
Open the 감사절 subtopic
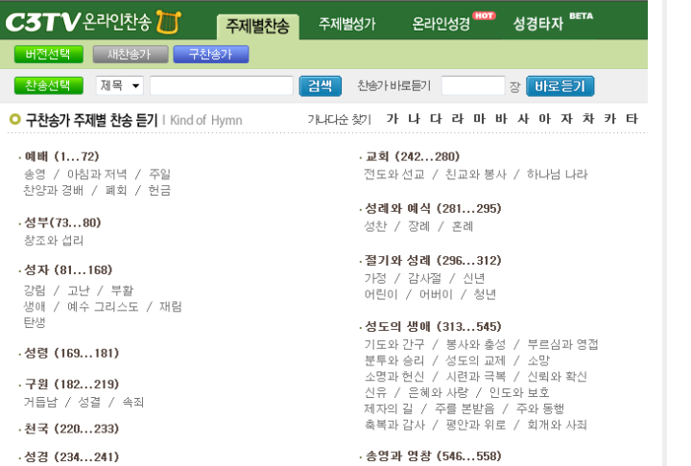pos(424,278)
